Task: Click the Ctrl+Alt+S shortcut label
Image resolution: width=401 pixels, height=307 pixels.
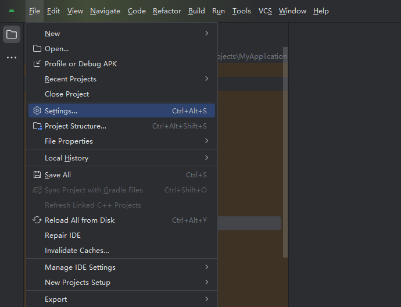Action: coord(189,111)
